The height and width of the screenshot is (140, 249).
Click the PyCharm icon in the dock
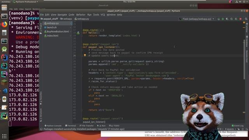(4, 116)
